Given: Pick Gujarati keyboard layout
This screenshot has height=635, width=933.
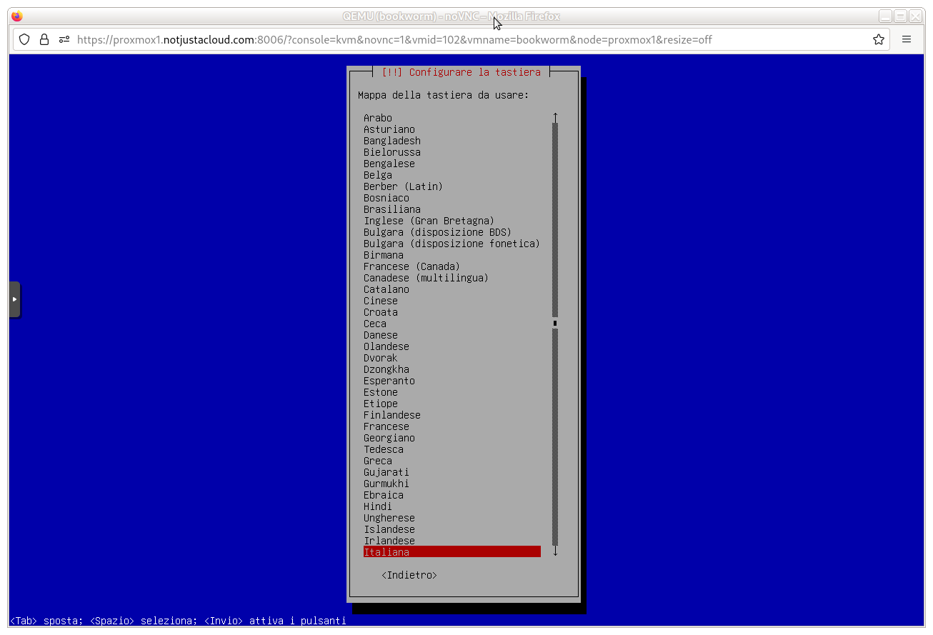Looking at the screenshot, I should tap(386, 472).
